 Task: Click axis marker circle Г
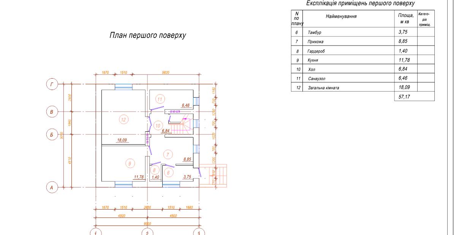point(52,84)
